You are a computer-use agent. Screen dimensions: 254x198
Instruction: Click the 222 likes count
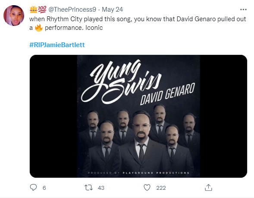161,188
